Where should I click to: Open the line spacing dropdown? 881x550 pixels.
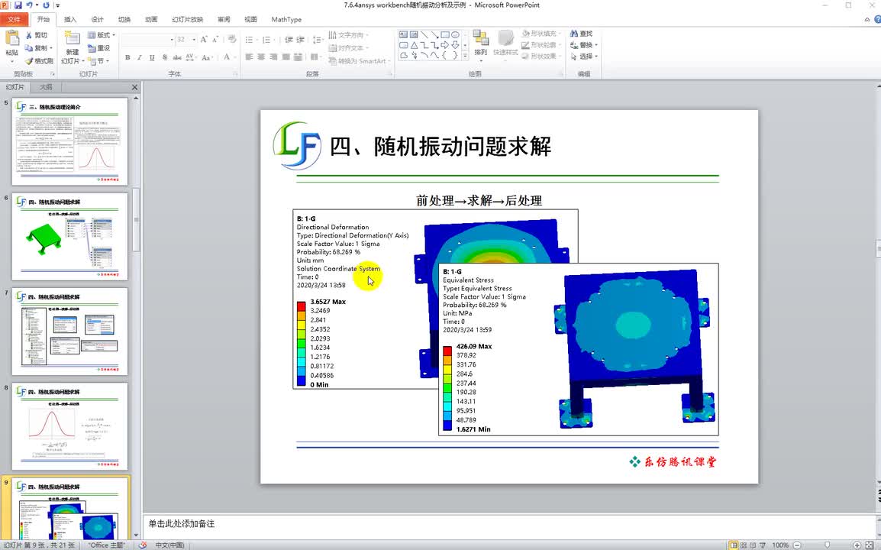click(318, 40)
